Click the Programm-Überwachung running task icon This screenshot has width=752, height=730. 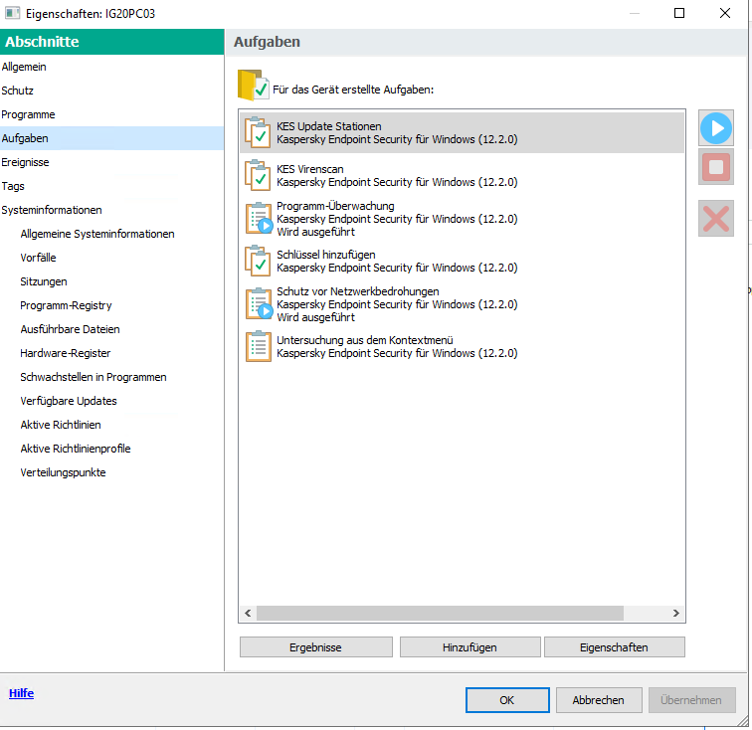pyautogui.click(x=259, y=219)
